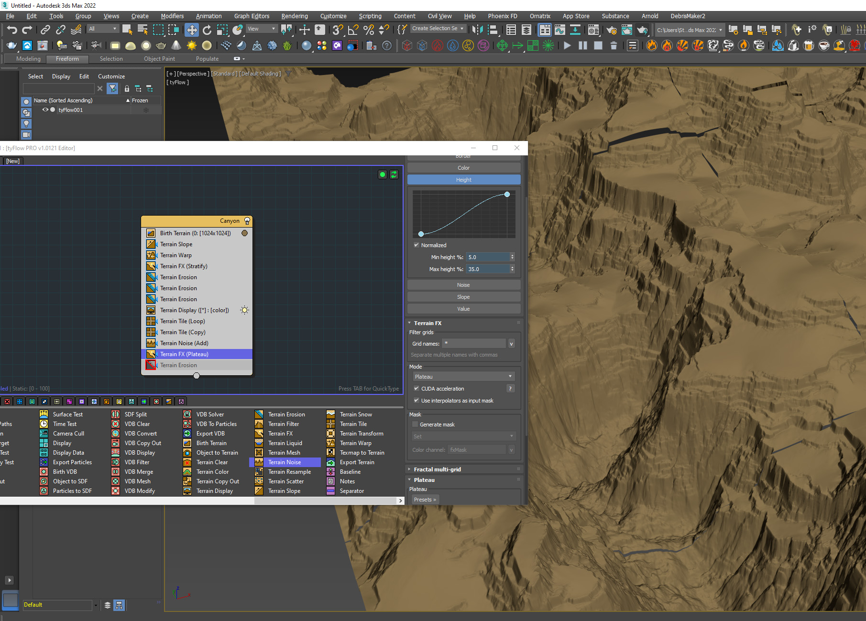
Task: Open the Phoenix FD menu
Action: pos(502,16)
